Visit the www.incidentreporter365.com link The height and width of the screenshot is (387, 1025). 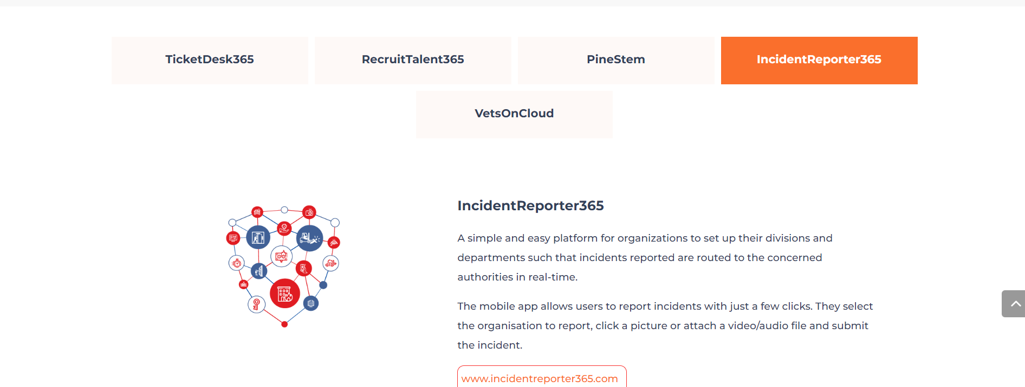tap(540, 378)
